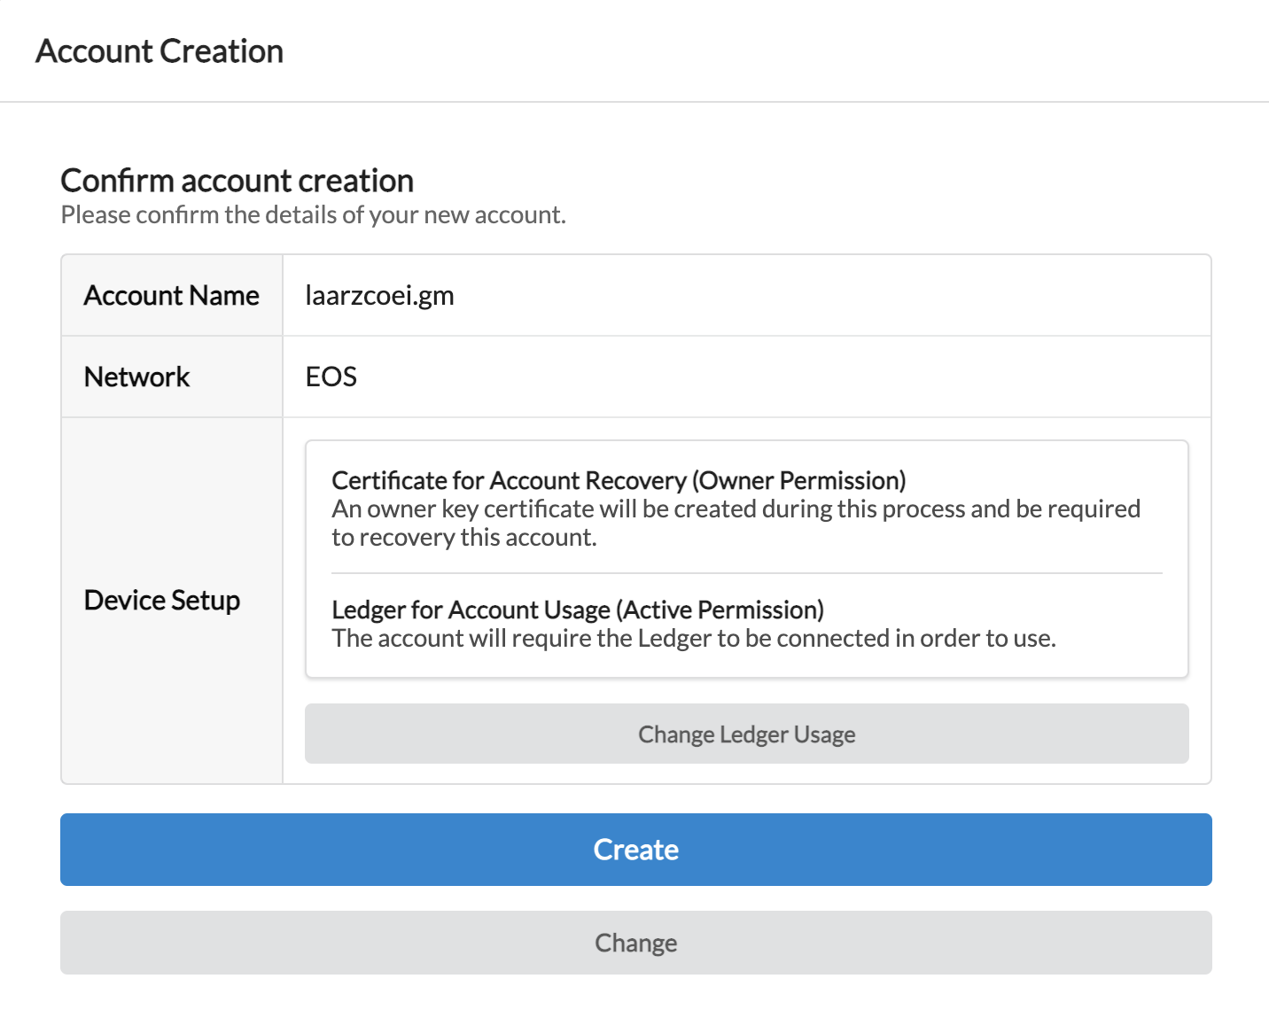The height and width of the screenshot is (1033, 1269).
Task: Click the EOS network value
Action: tap(331, 377)
